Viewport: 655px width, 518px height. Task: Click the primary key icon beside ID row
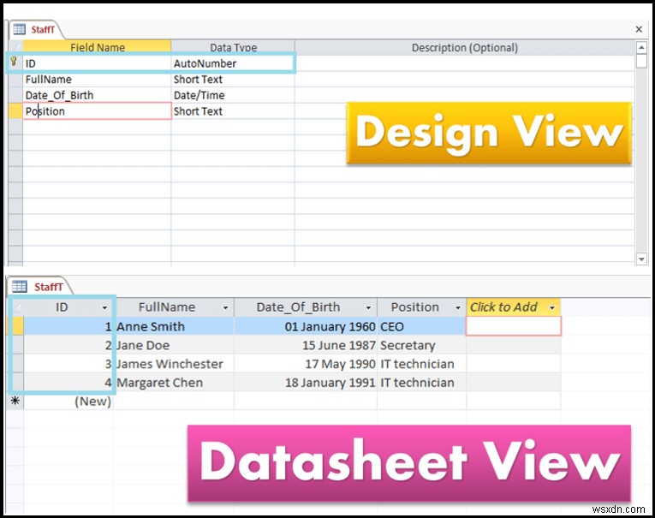[x=14, y=62]
